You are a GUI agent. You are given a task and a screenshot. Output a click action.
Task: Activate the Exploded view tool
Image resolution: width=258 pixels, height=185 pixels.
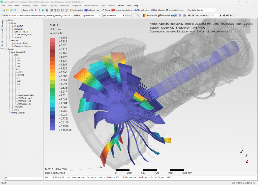point(92,10)
